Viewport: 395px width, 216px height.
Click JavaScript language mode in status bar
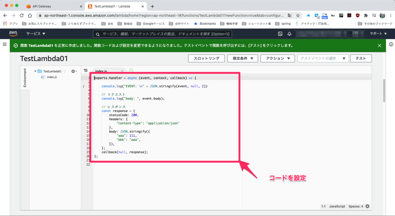coord(337,206)
